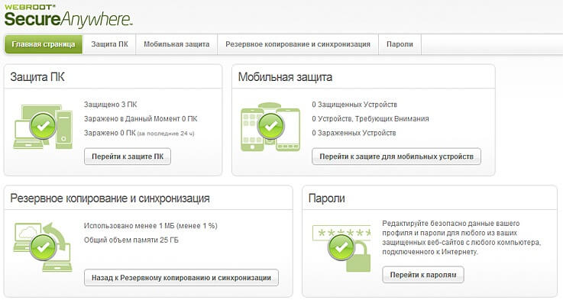
Task: Click Заражено в Данный Момент 0 ПК
Action: pos(141,119)
